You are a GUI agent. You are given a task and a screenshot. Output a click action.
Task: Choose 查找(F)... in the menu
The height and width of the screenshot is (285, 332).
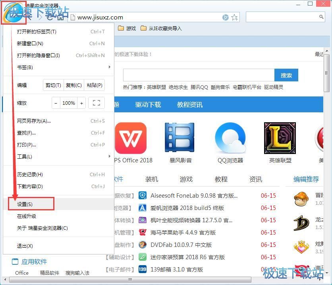click(58, 133)
